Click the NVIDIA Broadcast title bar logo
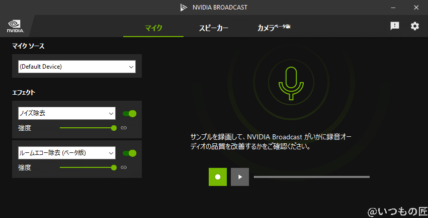This screenshot has width=428, height=218. (184, 8)
